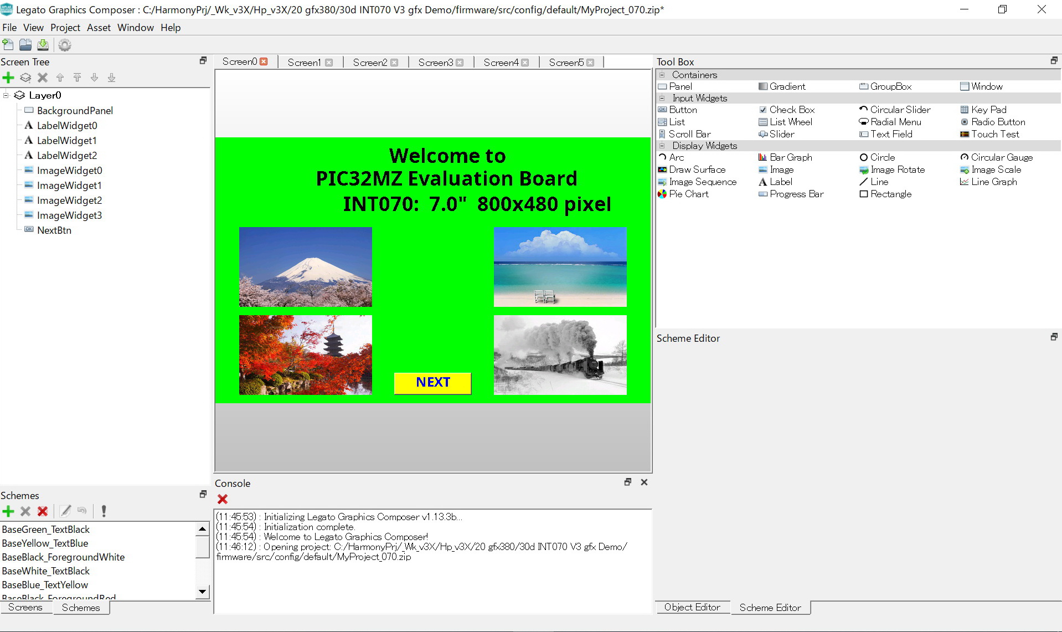The height and width of the screenshot is (632, 1062).
Task: Select the Slider widget tool
Action: 776,134
